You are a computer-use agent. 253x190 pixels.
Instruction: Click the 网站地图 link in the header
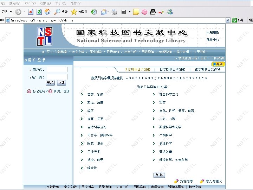pyautogui.click(x=213, y=32)
